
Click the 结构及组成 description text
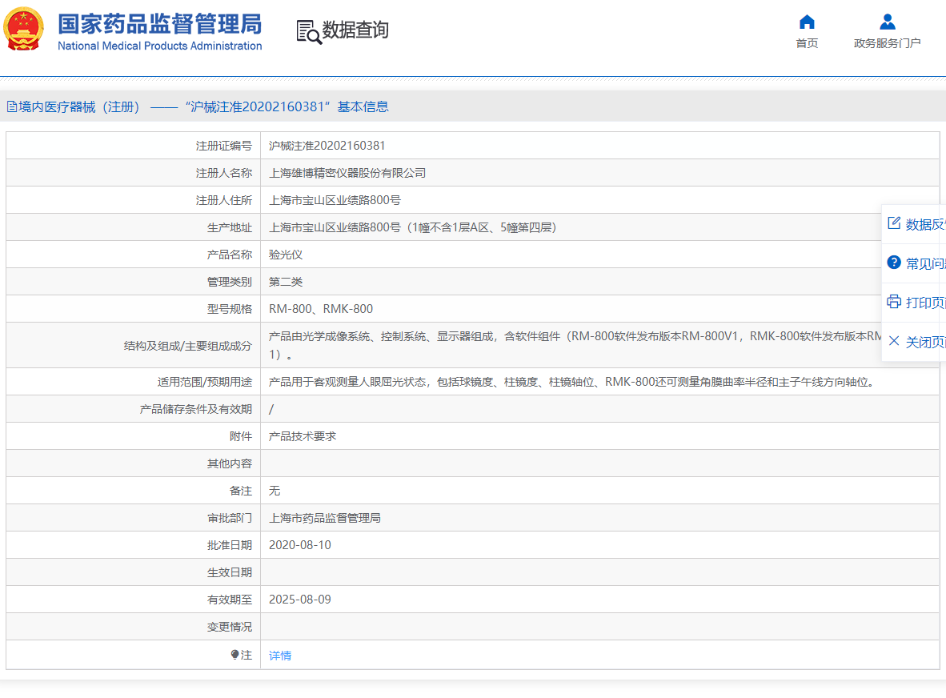click(575, 345)
